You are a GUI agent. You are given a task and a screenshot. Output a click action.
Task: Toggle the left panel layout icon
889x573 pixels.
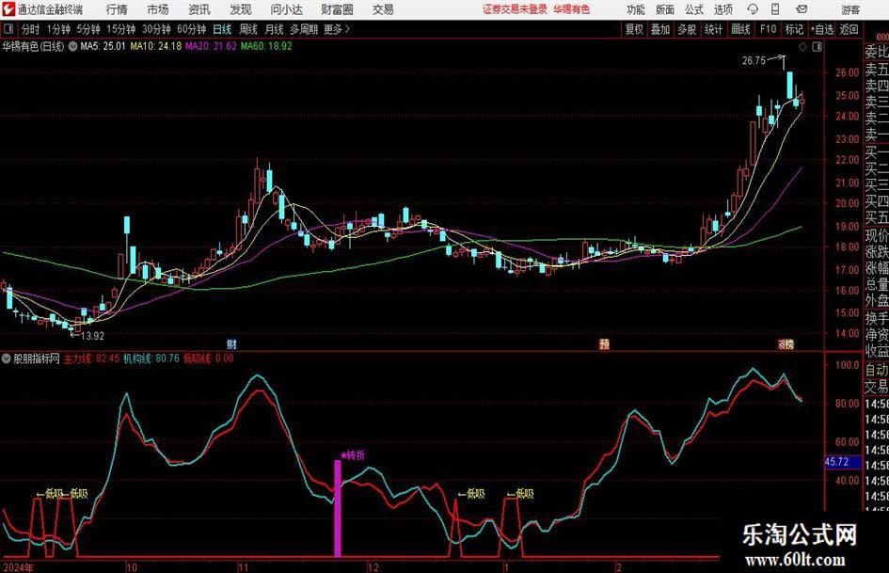click(x=8, y=29)
